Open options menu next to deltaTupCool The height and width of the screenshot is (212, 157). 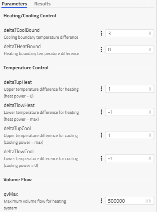point(102,135)
